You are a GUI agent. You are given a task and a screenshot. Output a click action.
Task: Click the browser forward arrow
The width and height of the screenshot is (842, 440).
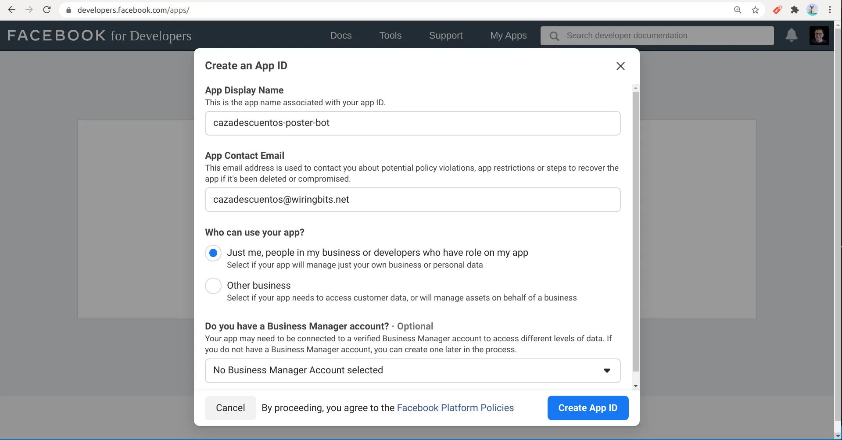[29, 10]
